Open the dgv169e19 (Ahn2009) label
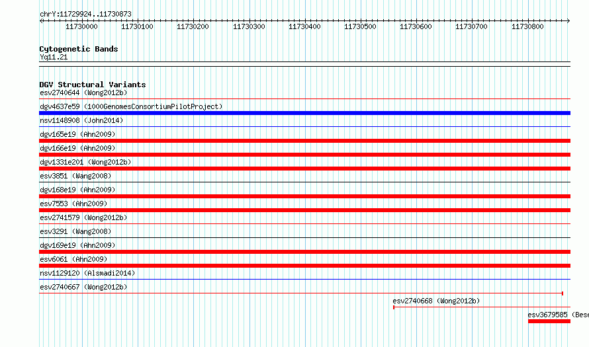The height and width of the screenshot is (347, 589). point(77,245)
